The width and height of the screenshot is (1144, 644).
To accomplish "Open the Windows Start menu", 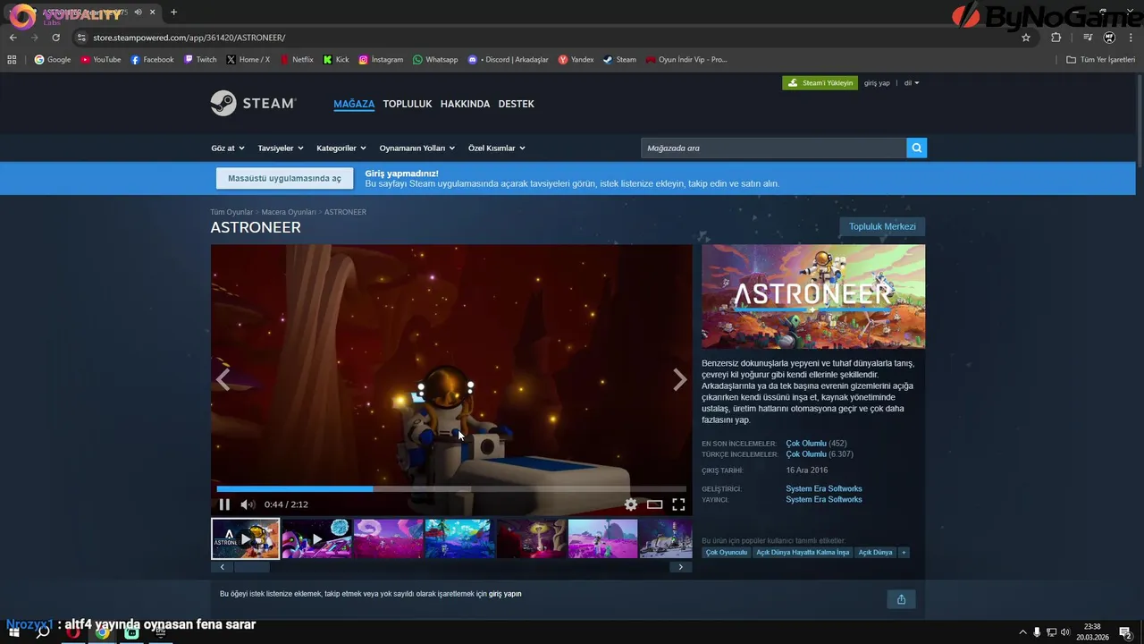I will [14, 632].
